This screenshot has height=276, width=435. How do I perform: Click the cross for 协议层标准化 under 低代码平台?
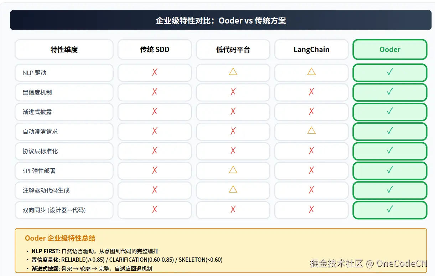(x=233, y=151)
